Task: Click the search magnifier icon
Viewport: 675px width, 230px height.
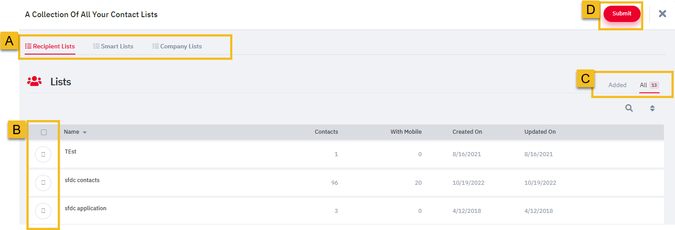Action: click(x=629, y=108)
